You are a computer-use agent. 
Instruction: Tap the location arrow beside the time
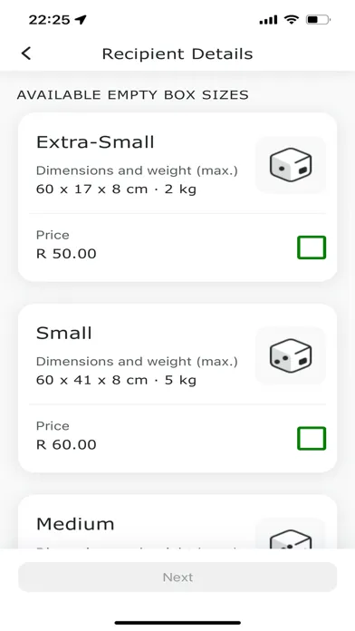(x=81, y=19)
